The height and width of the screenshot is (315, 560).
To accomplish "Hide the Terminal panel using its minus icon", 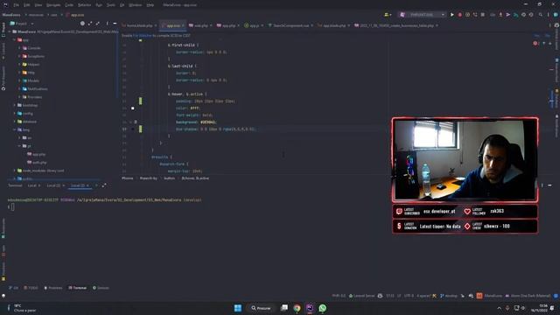I will tap(549, 185).
